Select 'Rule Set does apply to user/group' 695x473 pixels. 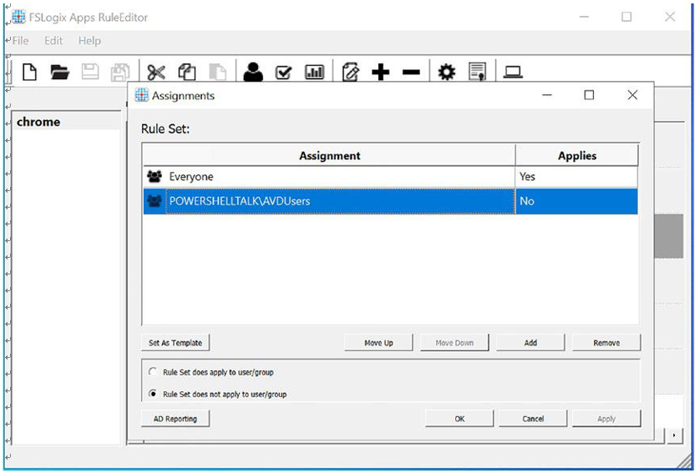click(153, 372)
